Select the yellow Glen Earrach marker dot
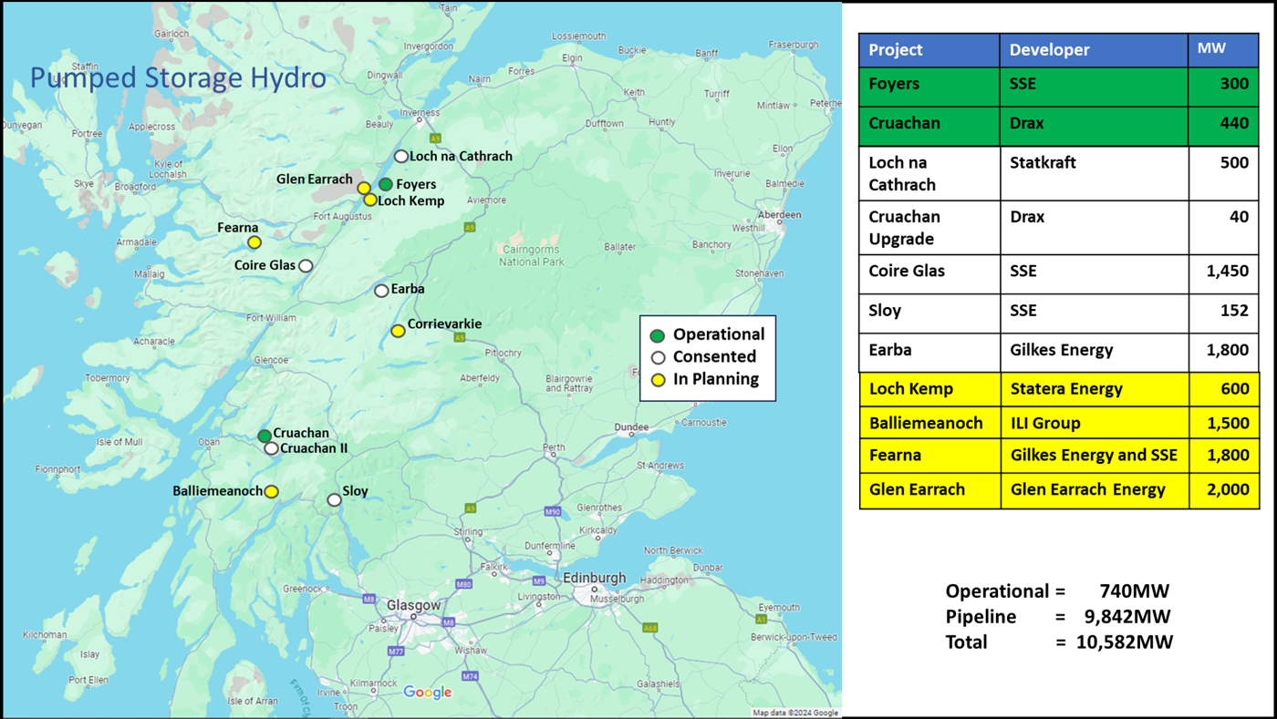The width and height of the screenshot is (1277, 719). pos(364,188)
